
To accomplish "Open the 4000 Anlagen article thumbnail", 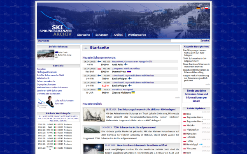I will click(x=94, y=115).
